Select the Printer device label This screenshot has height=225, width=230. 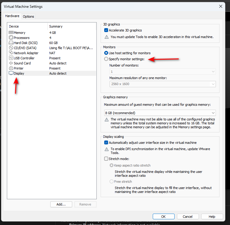[x=19, y=68]
